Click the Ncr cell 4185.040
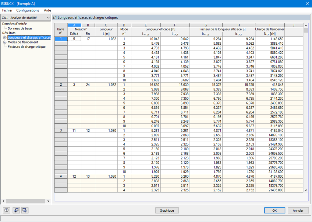The height and width of the screenshot is (222, 312). [x=270, y=131]
